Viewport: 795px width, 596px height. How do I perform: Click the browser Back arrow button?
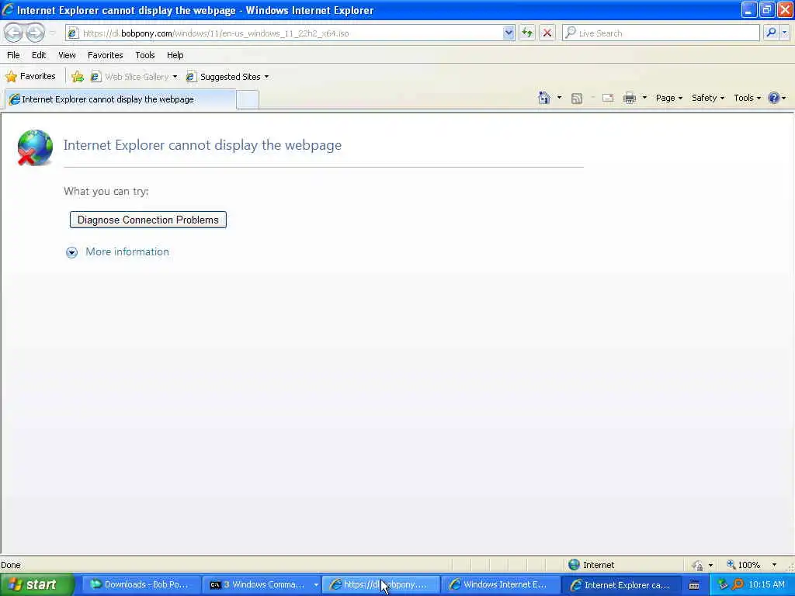[14, 33]
